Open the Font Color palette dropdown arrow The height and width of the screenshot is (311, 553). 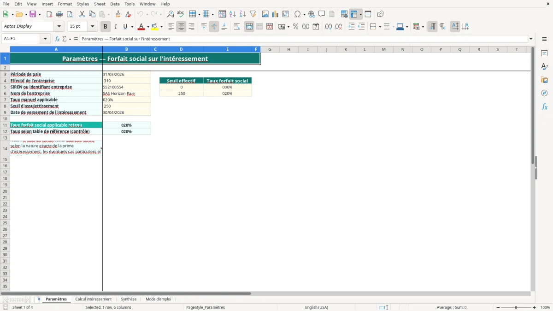click(148, 27)
